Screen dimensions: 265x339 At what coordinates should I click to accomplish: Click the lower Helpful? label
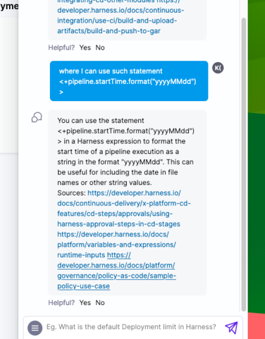tap(61, 303)
